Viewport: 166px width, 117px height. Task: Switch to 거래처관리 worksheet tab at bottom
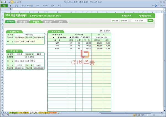(23, 113)
